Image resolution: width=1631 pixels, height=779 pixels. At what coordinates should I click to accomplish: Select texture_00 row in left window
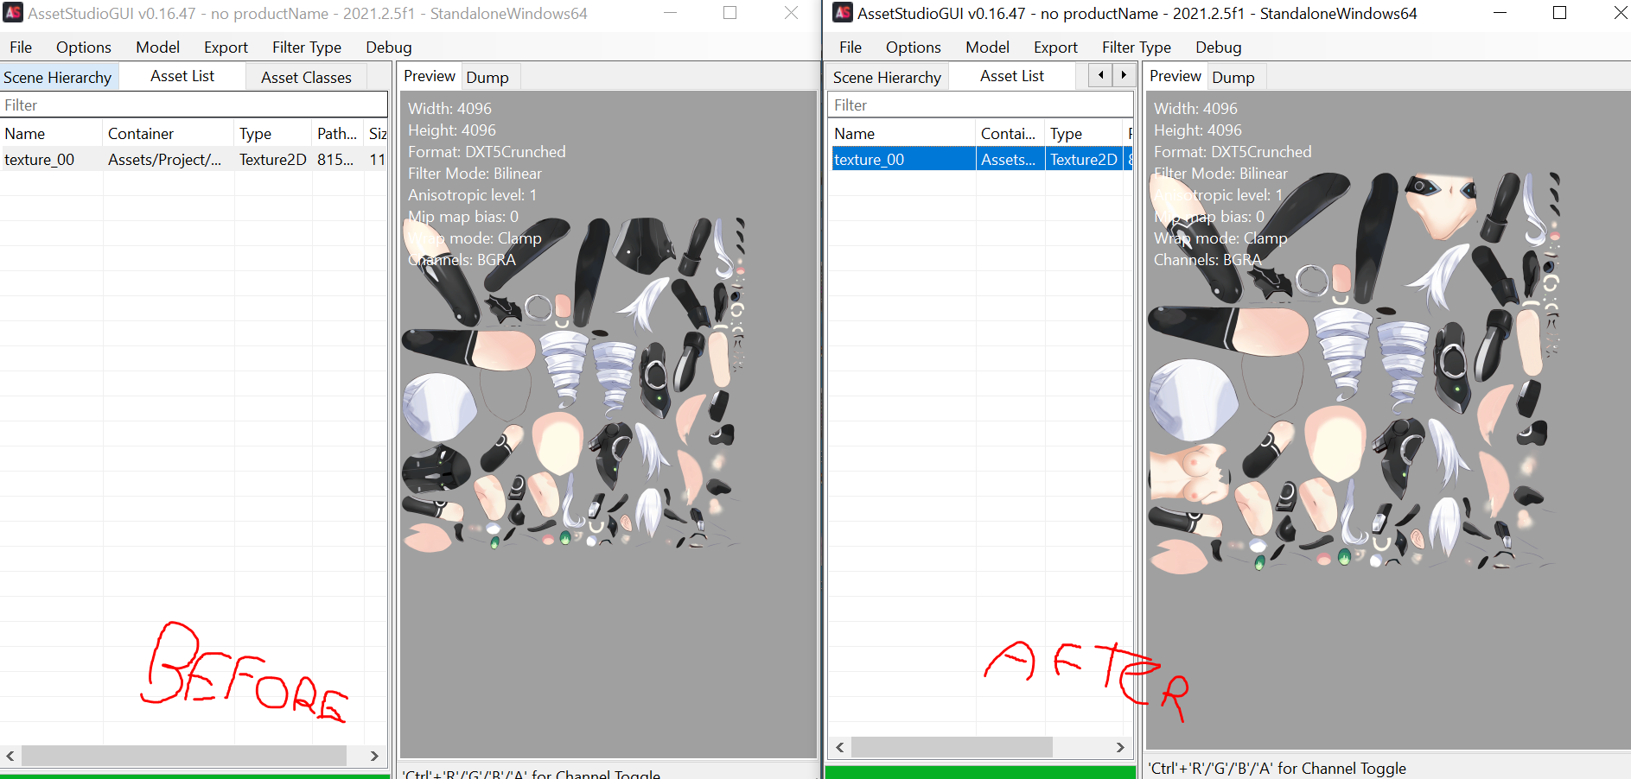click(194, 159)
